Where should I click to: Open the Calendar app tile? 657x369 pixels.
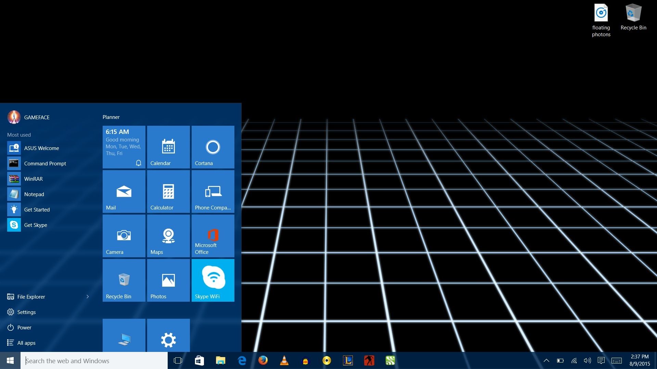(167, 147)
